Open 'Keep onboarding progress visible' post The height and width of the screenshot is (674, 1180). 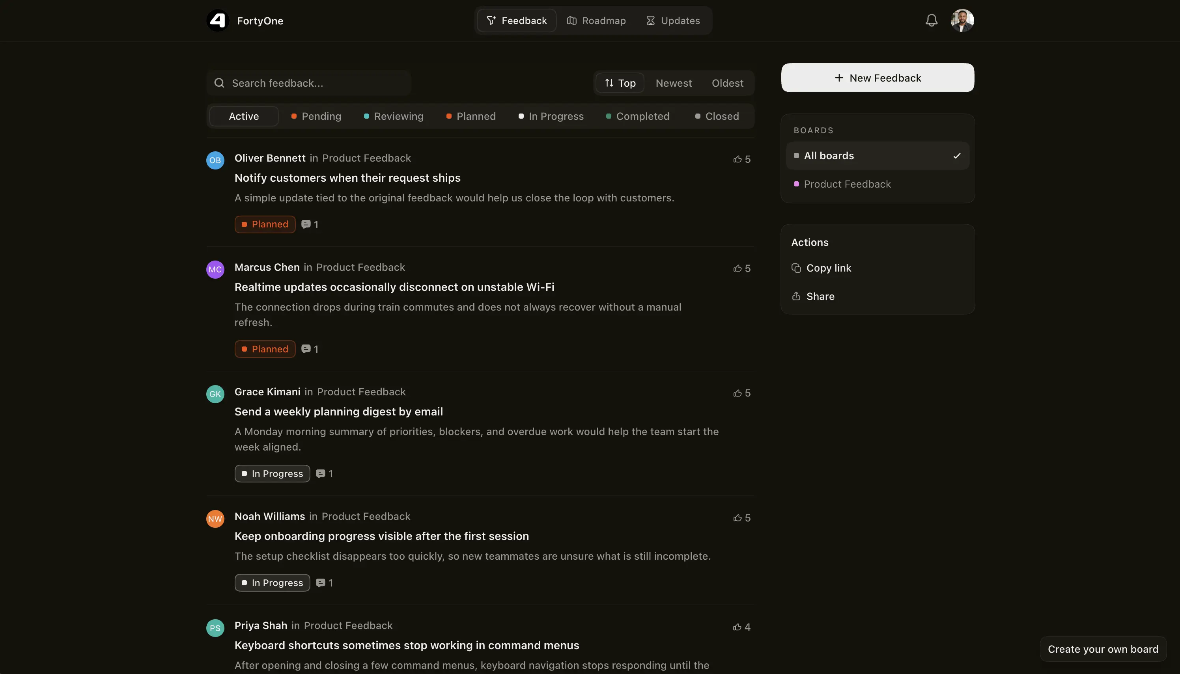point(382,536)
